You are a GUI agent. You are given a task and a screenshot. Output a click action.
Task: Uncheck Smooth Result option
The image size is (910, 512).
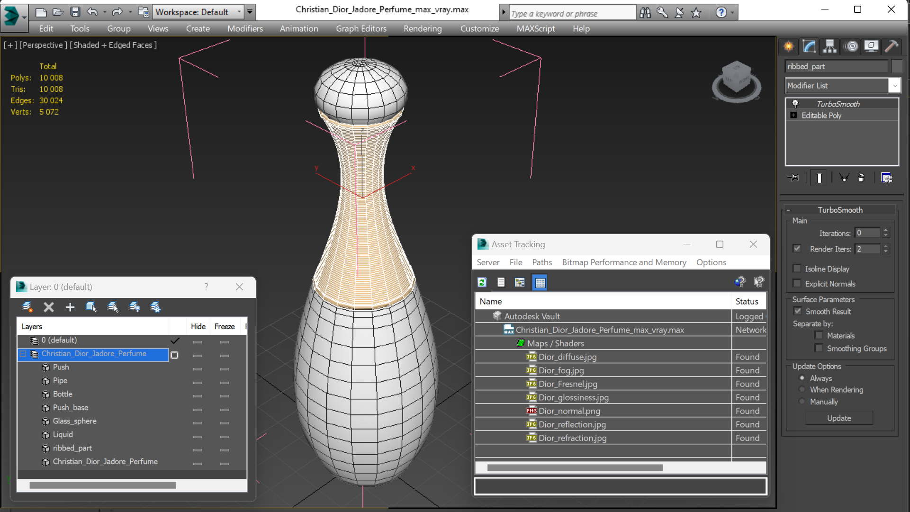[798, 311]
